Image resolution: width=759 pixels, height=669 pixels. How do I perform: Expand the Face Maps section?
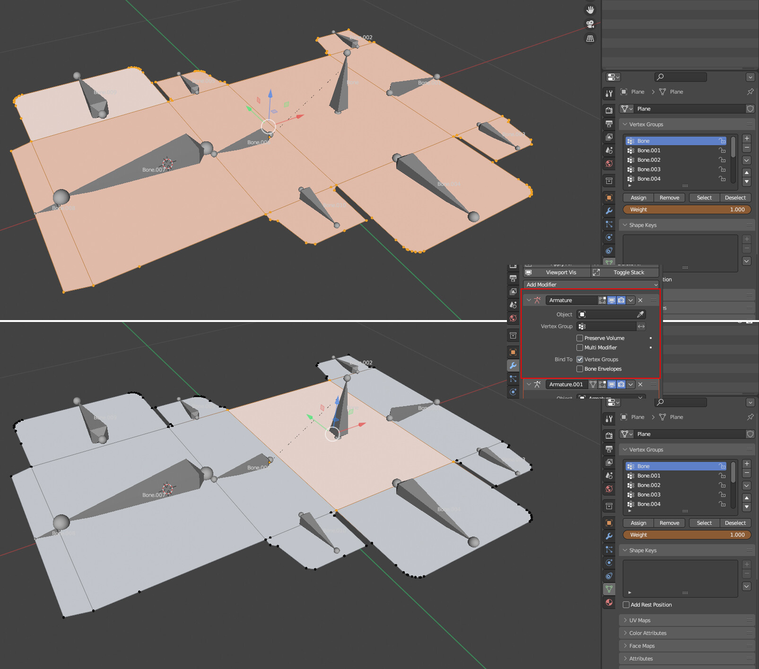[x=687, y=646]
